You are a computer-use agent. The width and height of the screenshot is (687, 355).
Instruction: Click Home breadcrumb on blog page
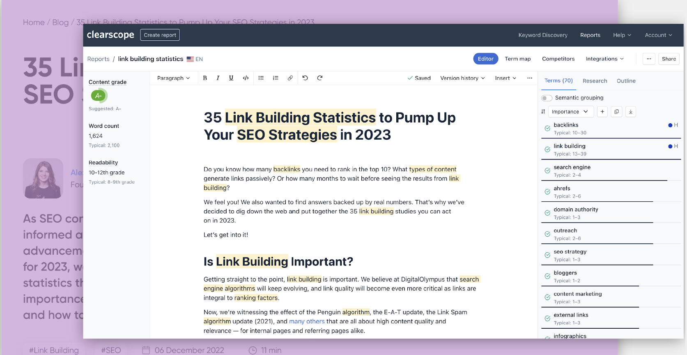tap(34, 22)
